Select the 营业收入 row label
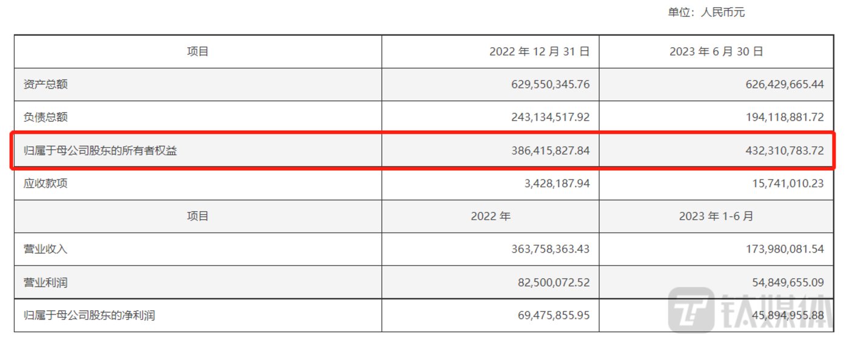 point(45,249)
